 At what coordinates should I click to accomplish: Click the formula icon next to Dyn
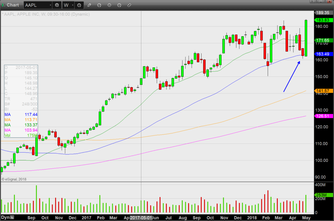point(12,217)
